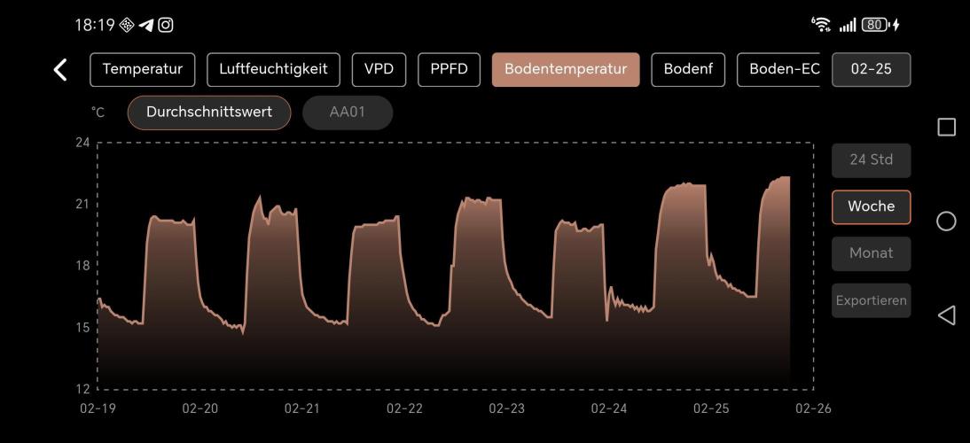The image size is (970, 443).
Task: Tap the °C unit label
Action: (x=98, y=113)
